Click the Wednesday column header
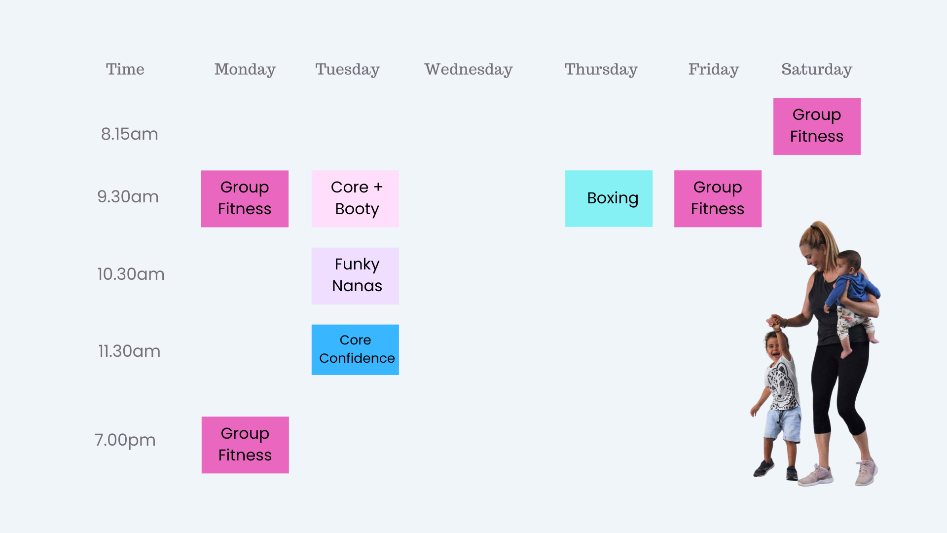947x533 pixels. point(469,70)
